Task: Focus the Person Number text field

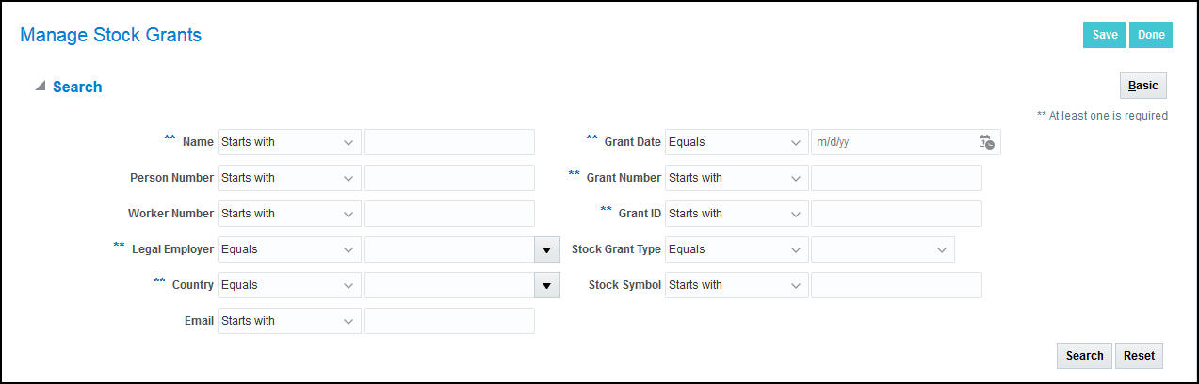Action: tap(449, 178)
